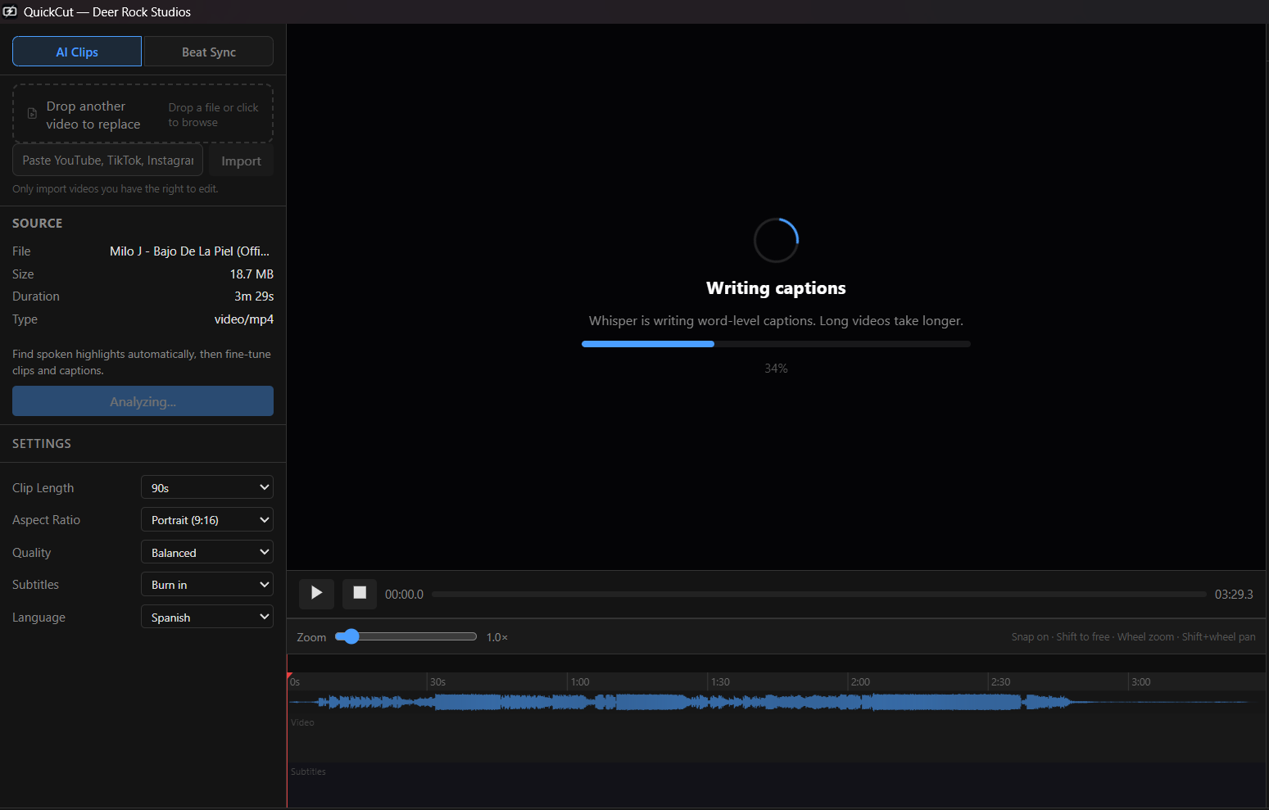Click the Subtitles track label in the timeline

[x=308, y=772]
